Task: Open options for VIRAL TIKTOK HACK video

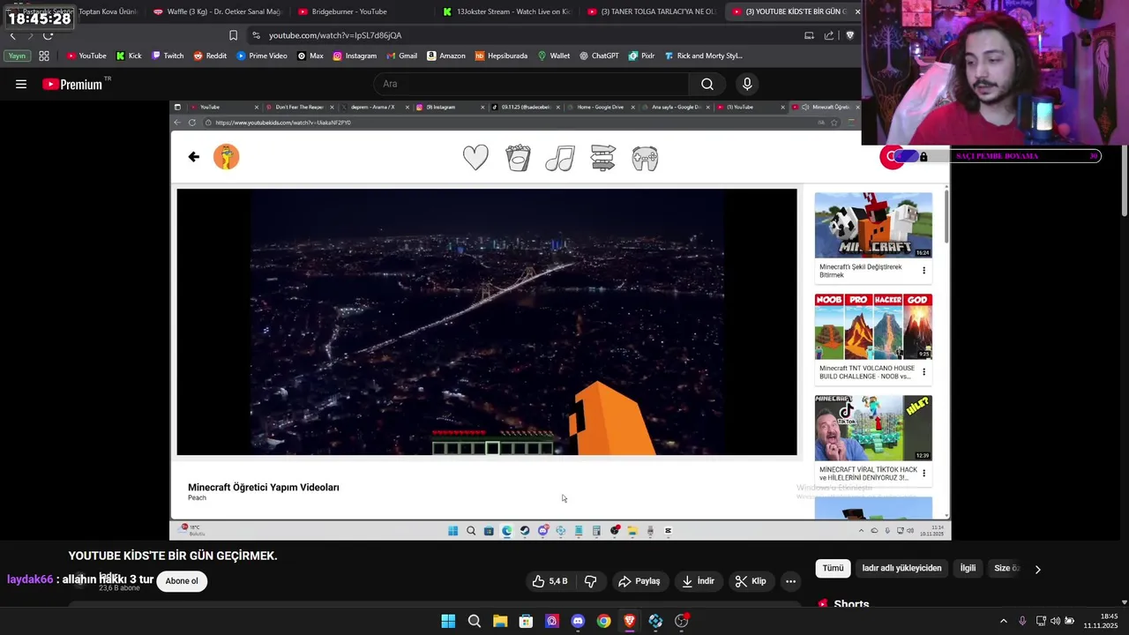Action: (x=923, y=474)
